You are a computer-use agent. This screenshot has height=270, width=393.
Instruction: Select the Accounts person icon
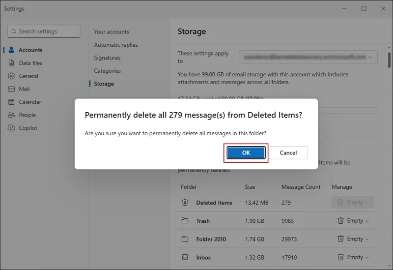[11, 50]
